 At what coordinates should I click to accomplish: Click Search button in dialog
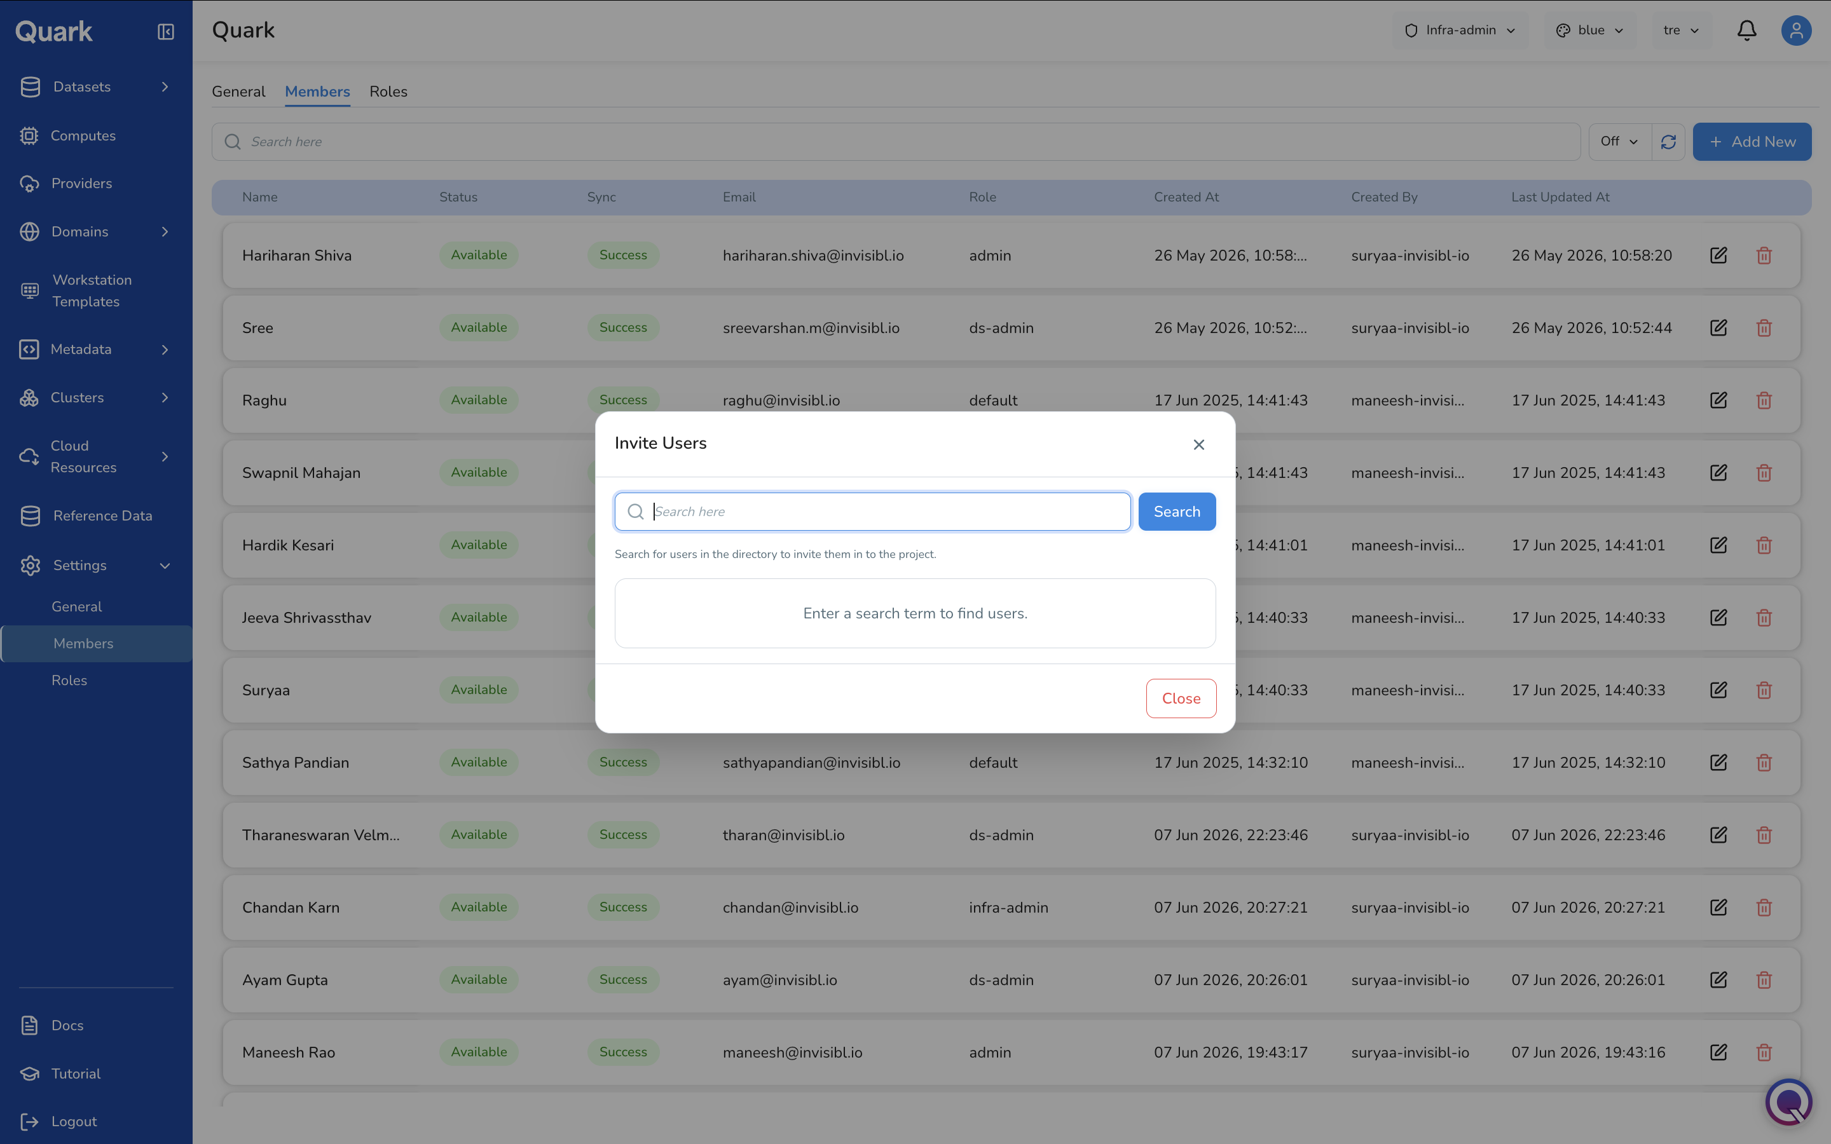(1177, 512)
